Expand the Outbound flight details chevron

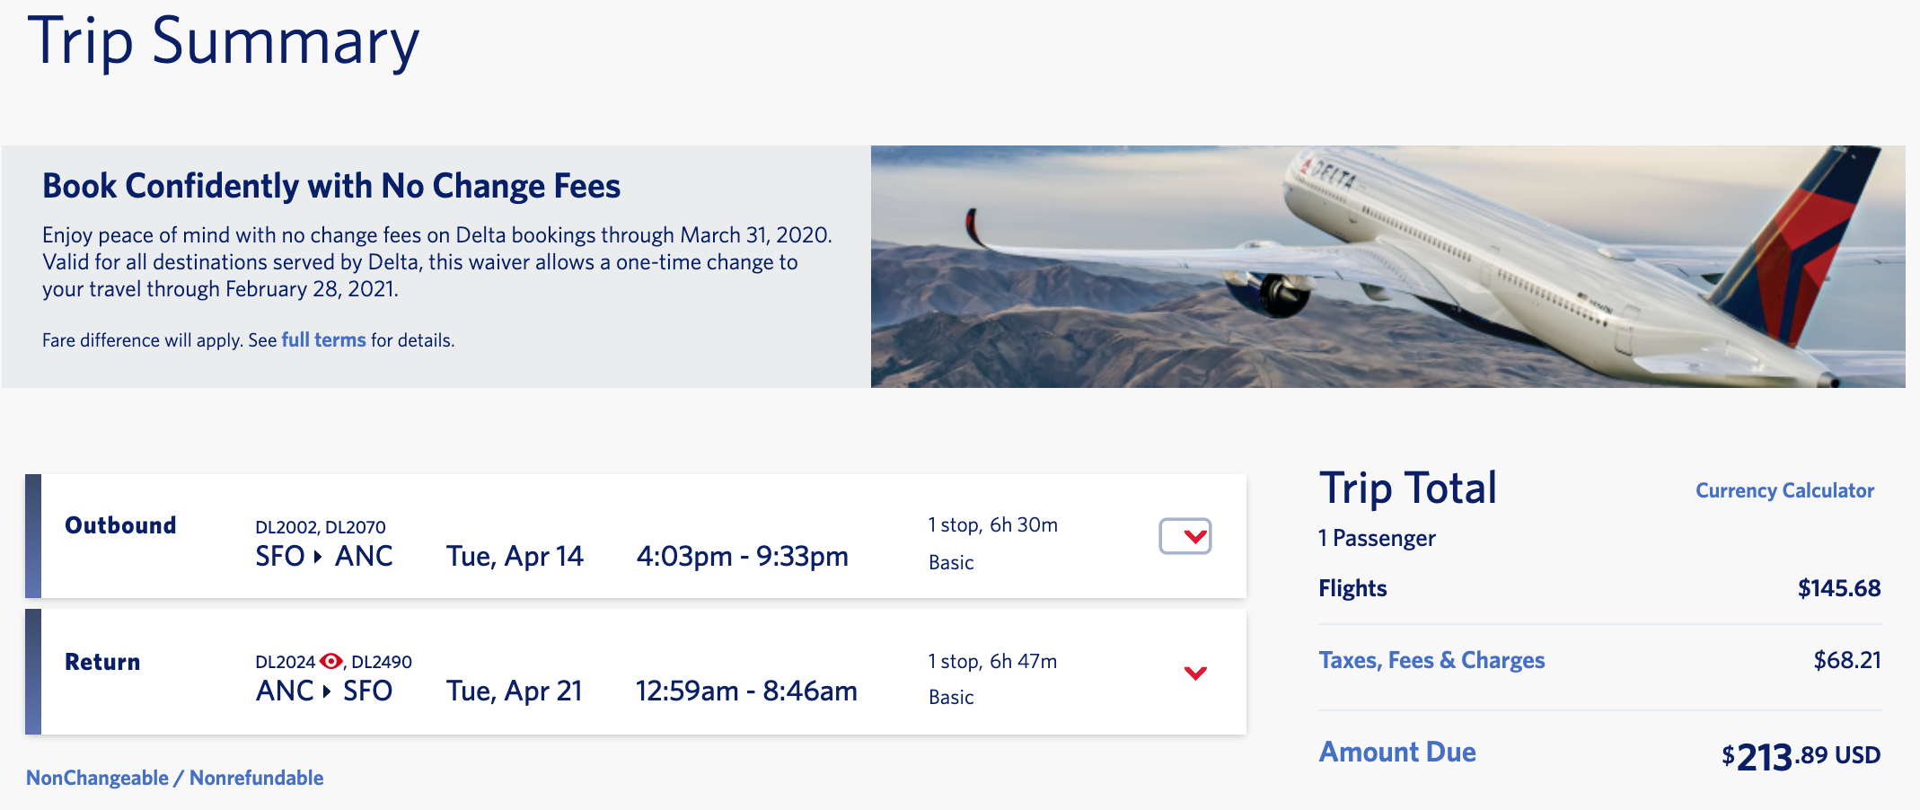(1185, 537)
